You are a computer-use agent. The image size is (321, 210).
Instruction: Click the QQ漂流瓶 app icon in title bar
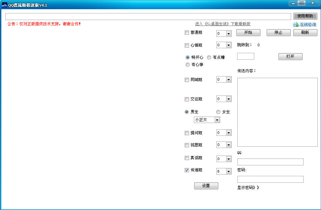pos(4,5)
